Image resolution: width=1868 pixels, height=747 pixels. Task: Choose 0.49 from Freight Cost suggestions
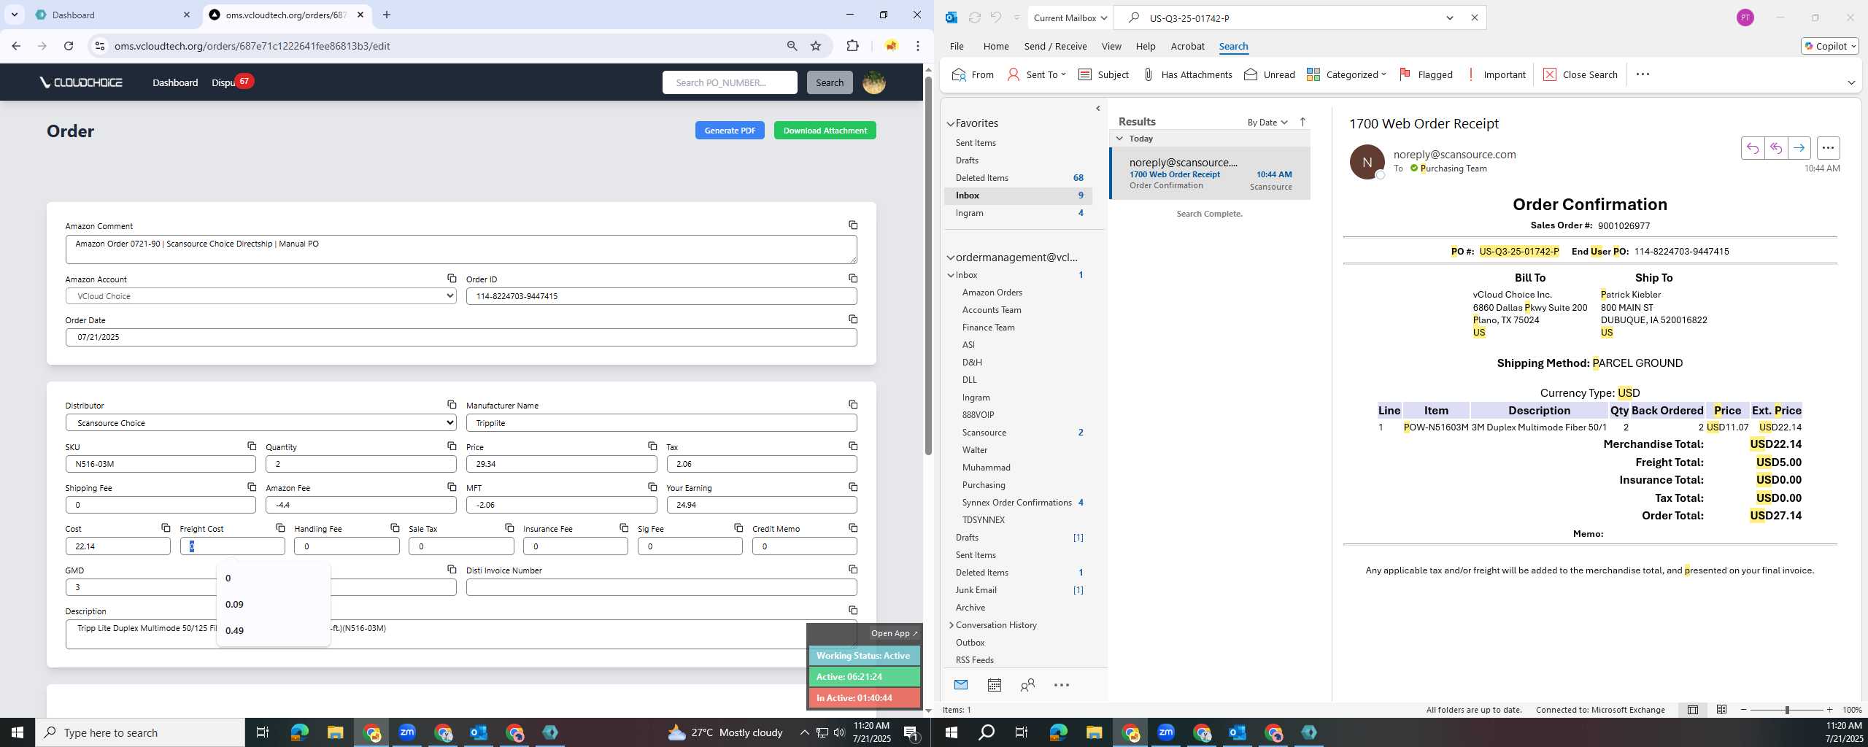[273, 630]
